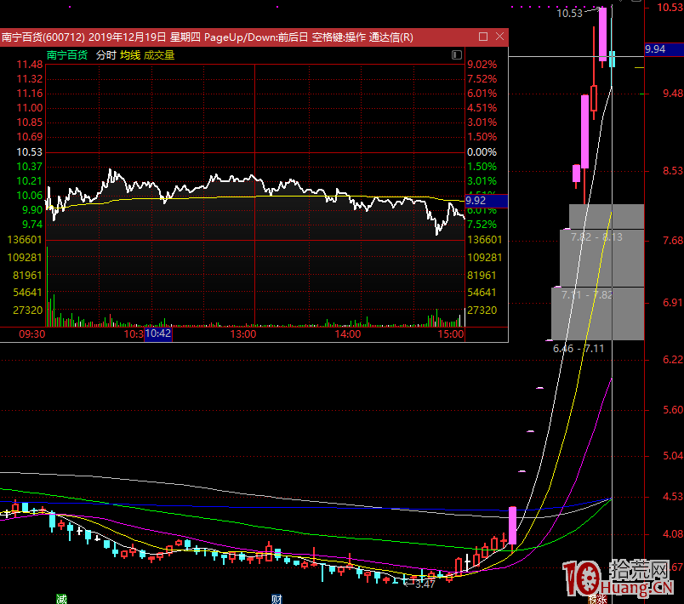This screenshot has height=604, width=684.
Task: Click the 11.00 price axis label
Action: click(30, 108)
